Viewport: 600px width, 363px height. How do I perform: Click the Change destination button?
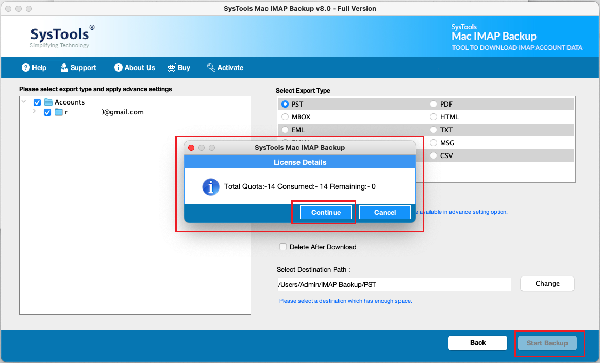point(547,284)
